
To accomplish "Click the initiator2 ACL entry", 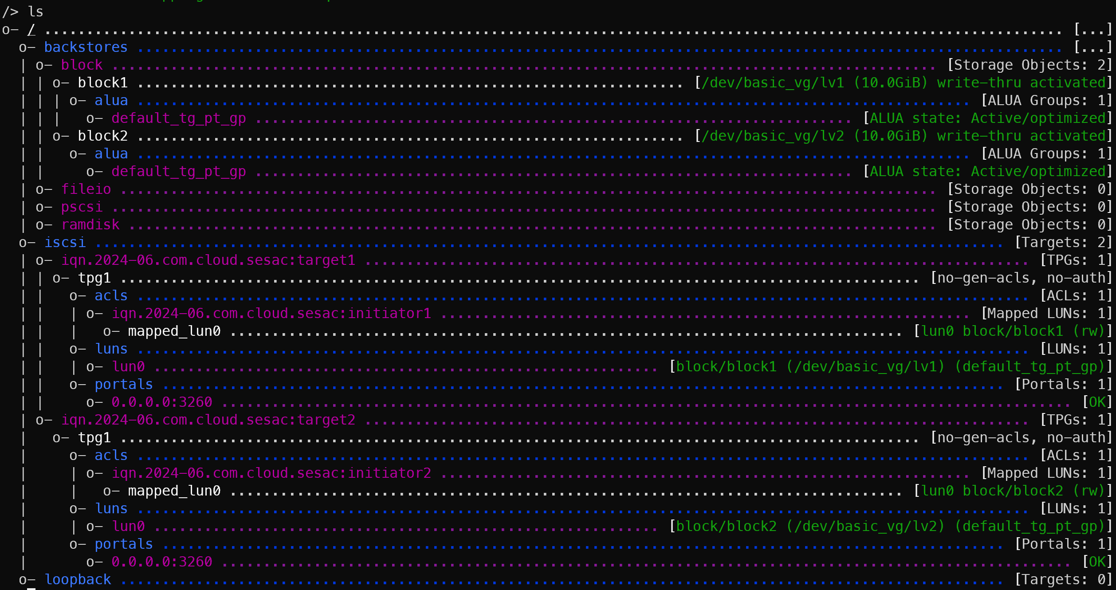I will coord(271,473).
